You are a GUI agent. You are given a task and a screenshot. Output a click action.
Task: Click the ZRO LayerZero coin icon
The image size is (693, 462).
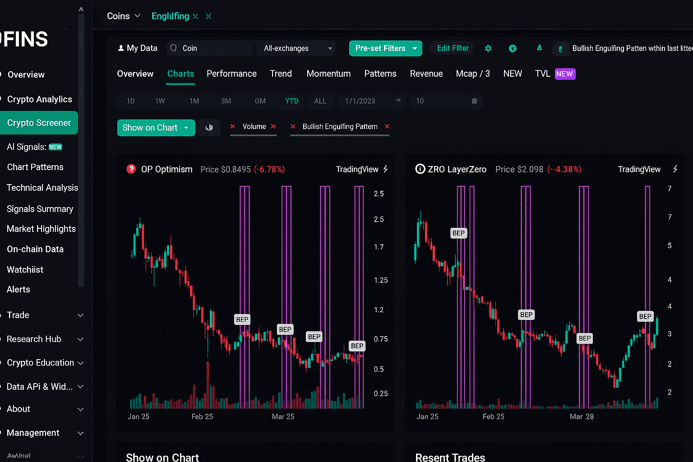[x=420, y=169]
